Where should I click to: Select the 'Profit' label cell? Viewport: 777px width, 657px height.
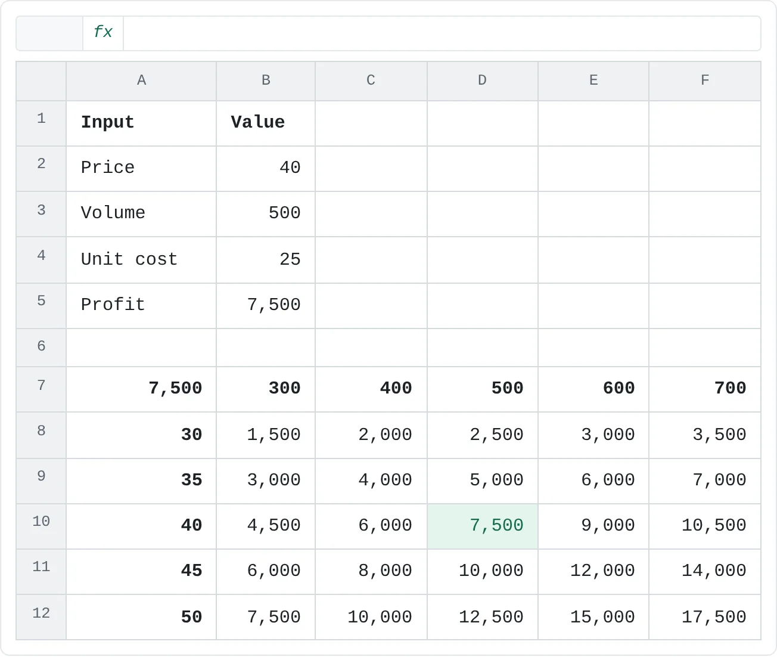point(141,306)
